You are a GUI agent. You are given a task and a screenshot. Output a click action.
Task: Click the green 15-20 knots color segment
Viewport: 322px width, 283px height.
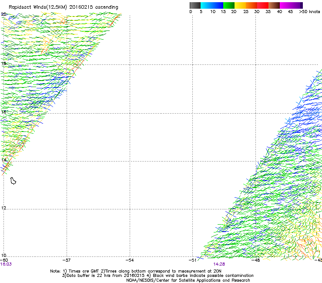coord(229,5)
